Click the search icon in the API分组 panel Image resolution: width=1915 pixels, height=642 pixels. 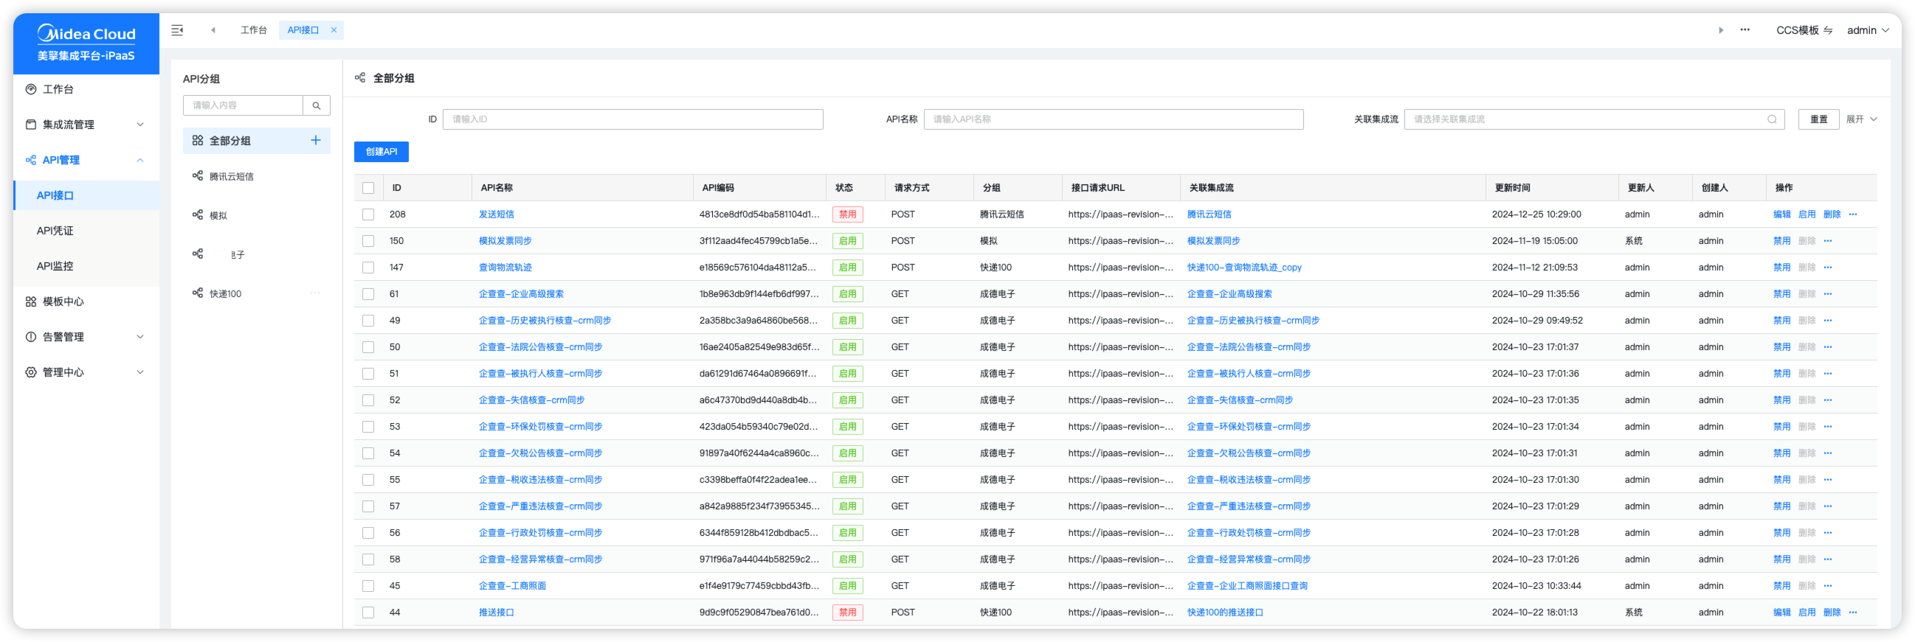[x=317, y=105]
